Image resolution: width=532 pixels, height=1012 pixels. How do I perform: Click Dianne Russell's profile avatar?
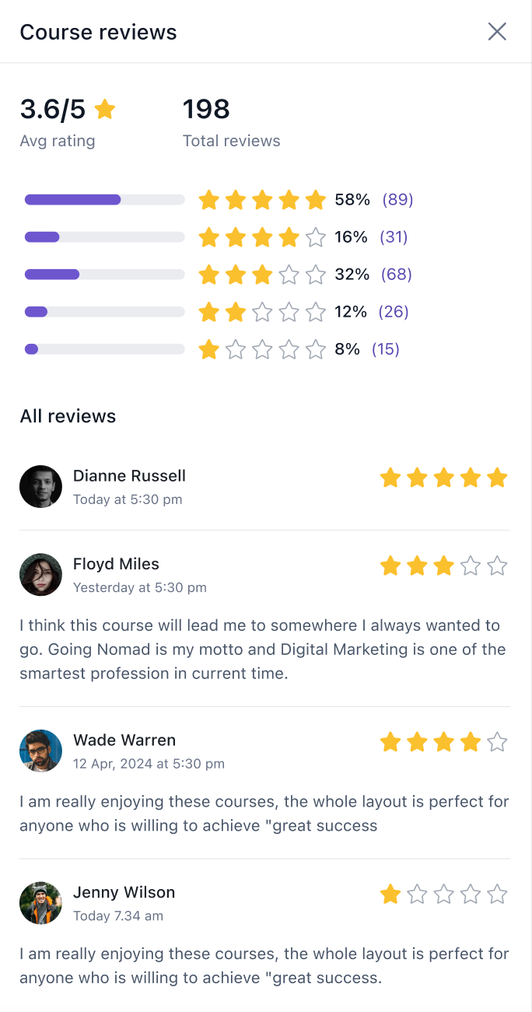40,487
